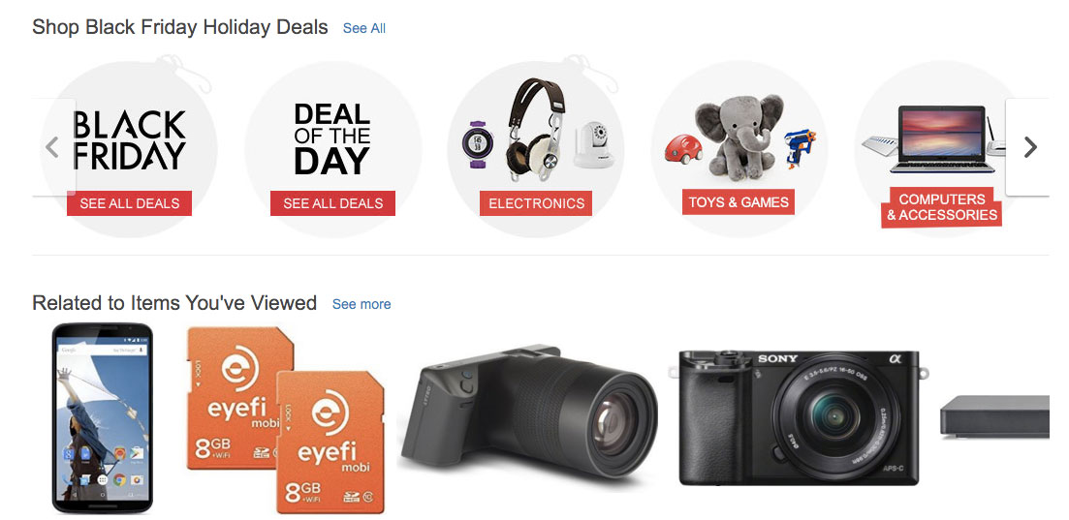Open the Toys & Games category label

739,201
